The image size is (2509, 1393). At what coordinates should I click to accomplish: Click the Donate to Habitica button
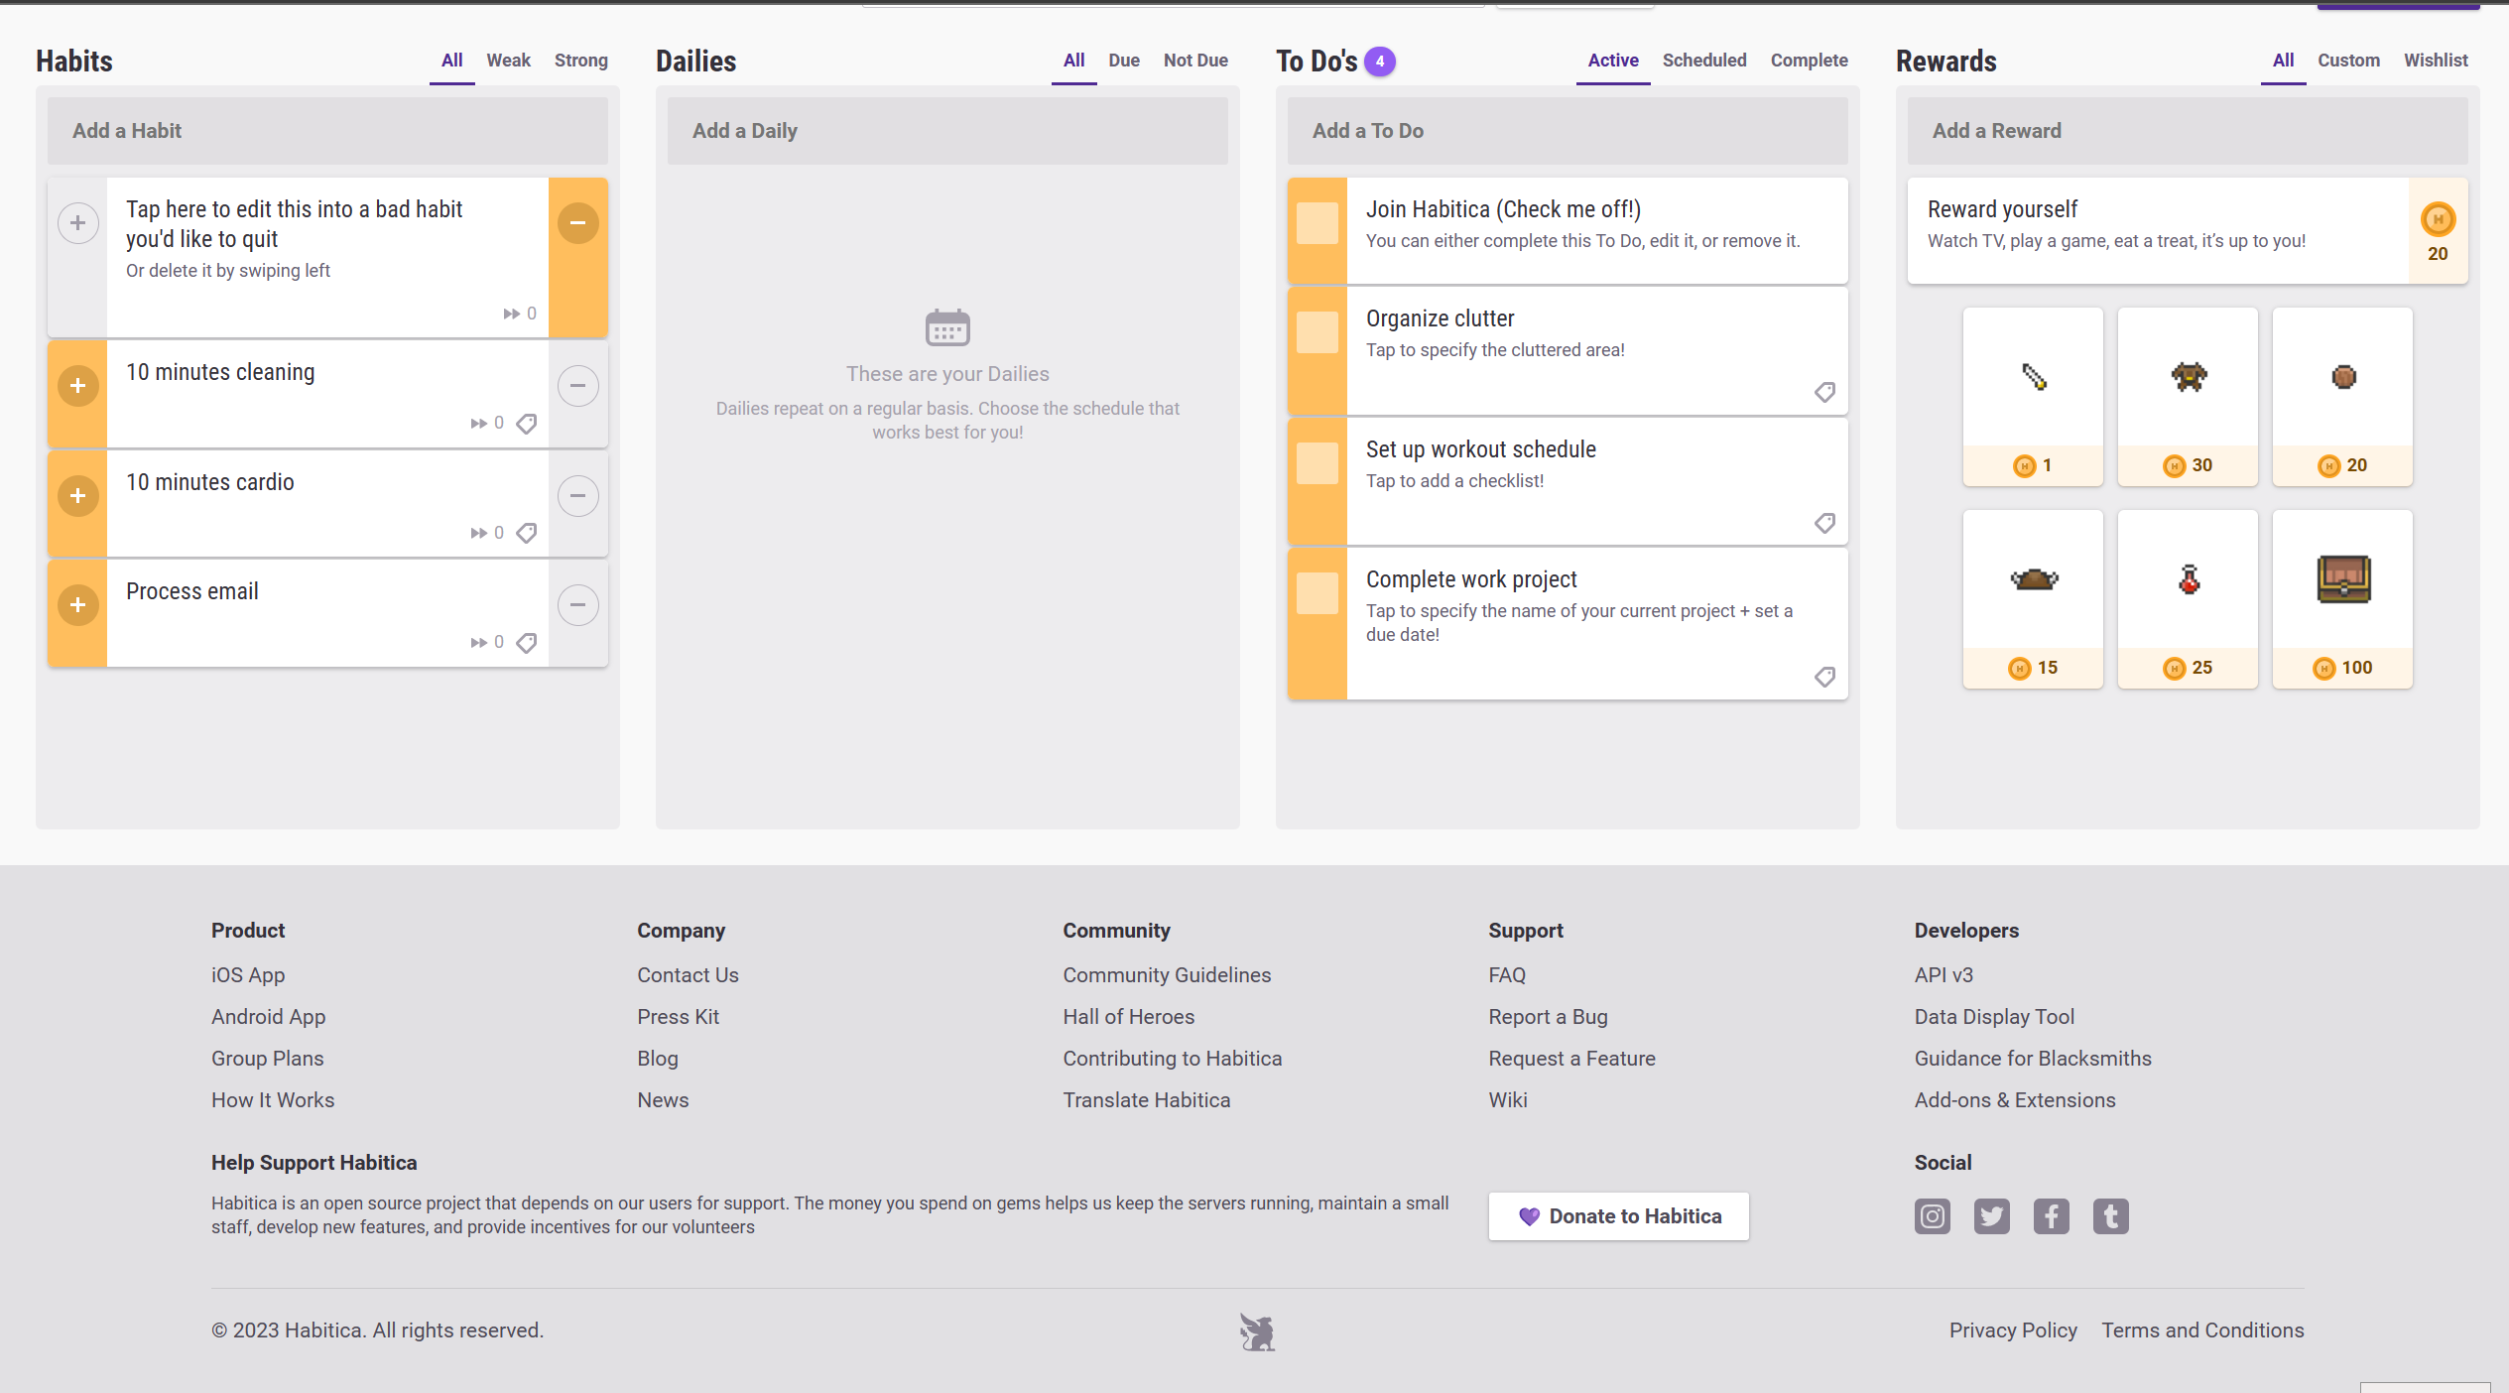[1618, 1216]
